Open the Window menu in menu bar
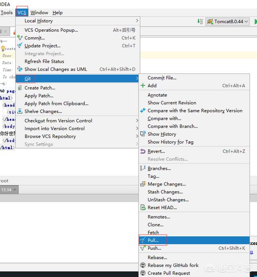This screenshot has width=257, height=277. coord(39,12)
